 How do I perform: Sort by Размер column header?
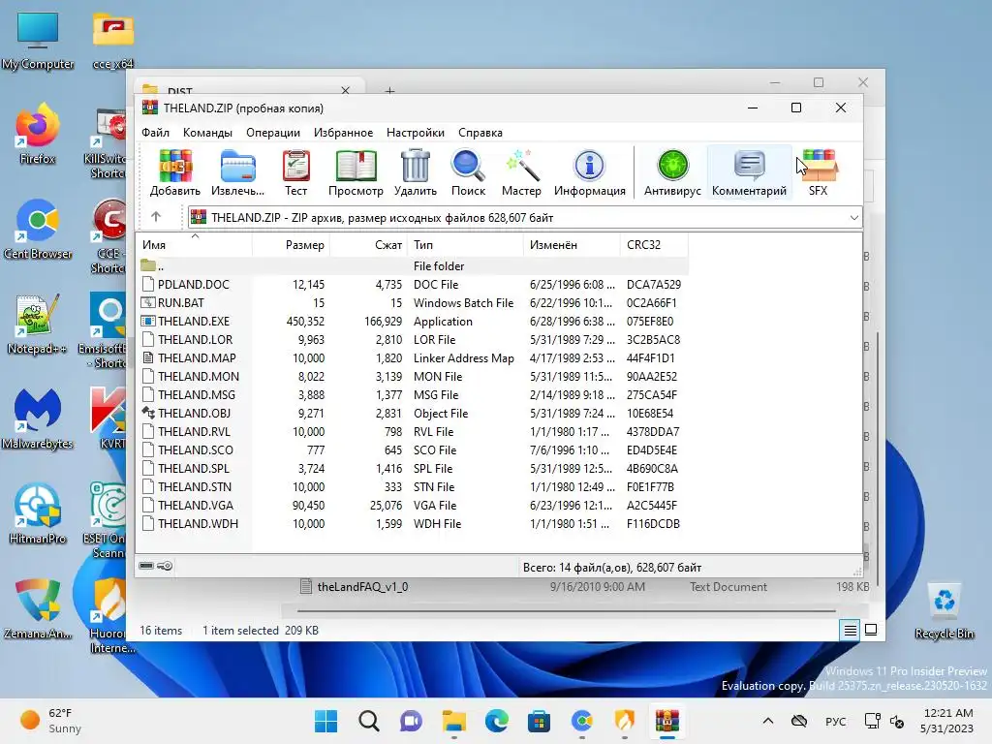click(x=291, y=245)
